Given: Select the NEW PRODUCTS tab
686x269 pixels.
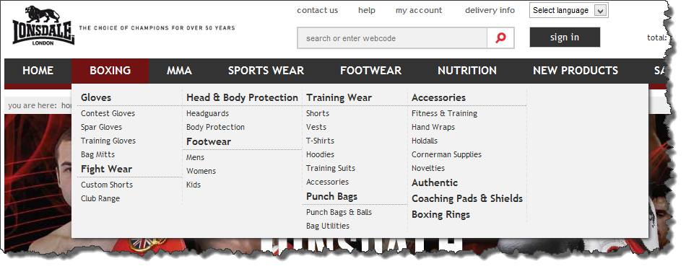Looking at the screenshot, I should (576, 71).
